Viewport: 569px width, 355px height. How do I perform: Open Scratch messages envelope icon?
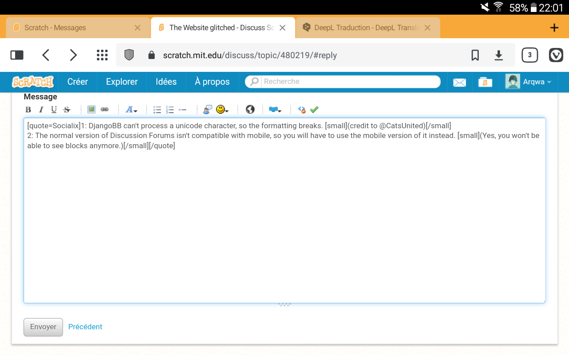(x=459, y=82)
